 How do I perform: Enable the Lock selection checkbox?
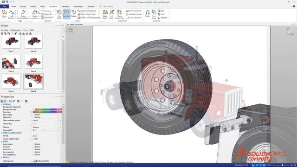point(34,152)
